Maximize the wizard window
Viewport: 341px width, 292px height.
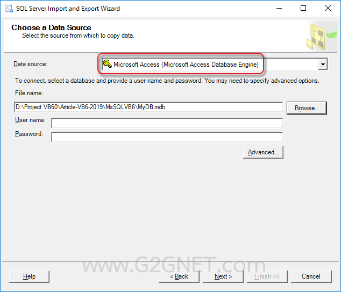303,8
